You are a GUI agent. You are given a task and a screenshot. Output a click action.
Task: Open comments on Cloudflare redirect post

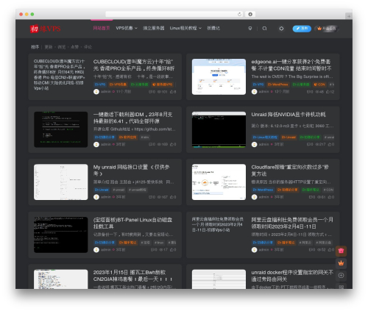click(x=312, y=197)
